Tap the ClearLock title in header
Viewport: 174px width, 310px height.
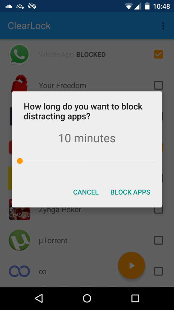click(x=29, y=26)
